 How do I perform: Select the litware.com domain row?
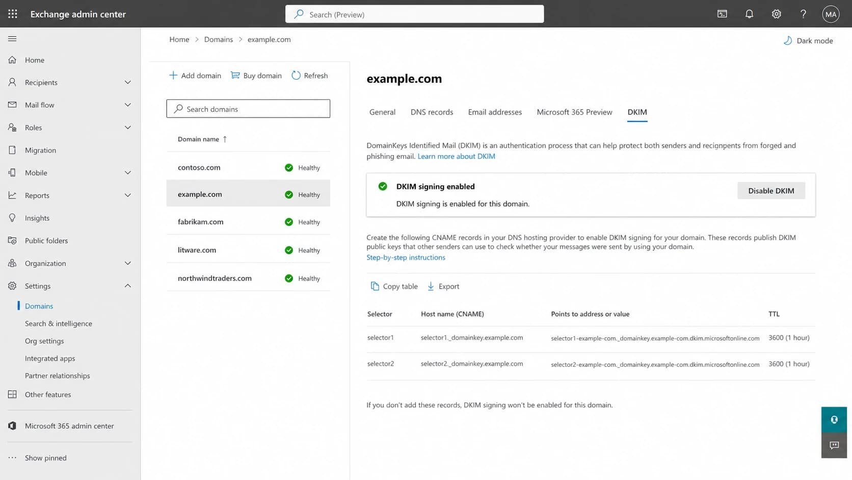pyautogui.click(x=248, y=250)
